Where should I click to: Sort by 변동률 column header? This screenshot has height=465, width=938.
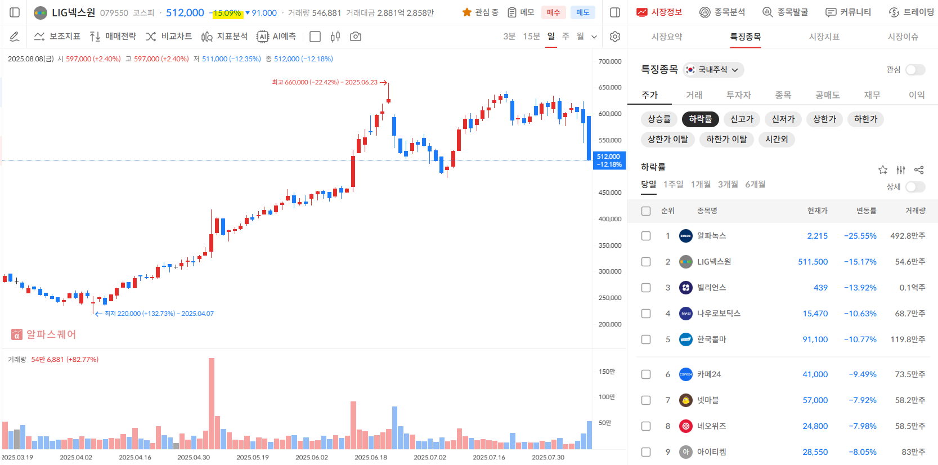tap(866, 211)
